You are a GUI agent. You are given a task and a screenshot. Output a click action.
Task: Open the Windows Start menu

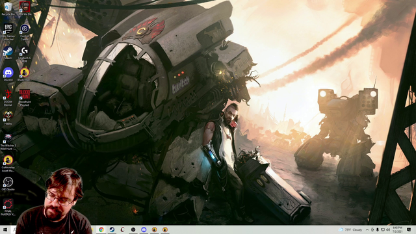pyautogui.click(x=5, y=229)
